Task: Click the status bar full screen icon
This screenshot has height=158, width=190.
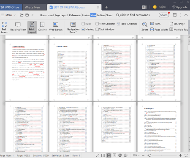Action: (98, 155)
